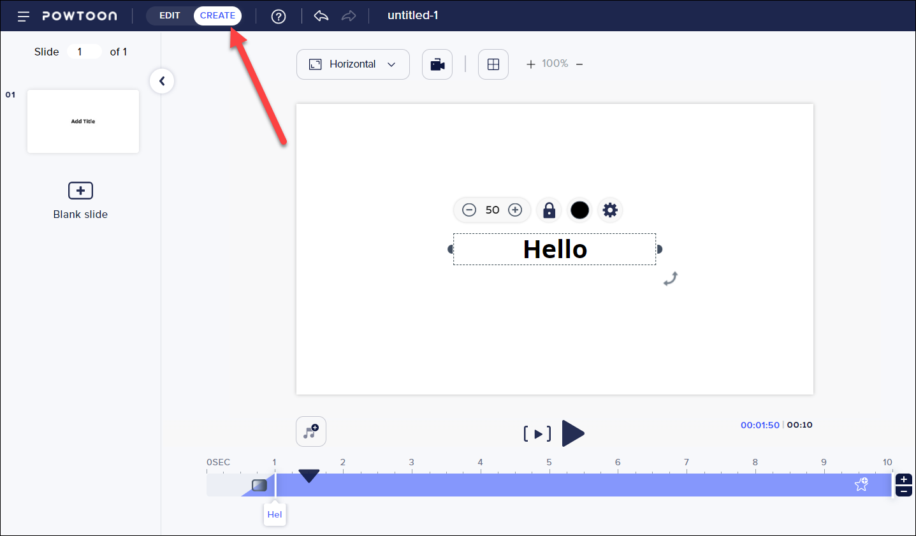Increase font size with the plus stepper
The image size is (916, 536).
[x=514, y=210]
